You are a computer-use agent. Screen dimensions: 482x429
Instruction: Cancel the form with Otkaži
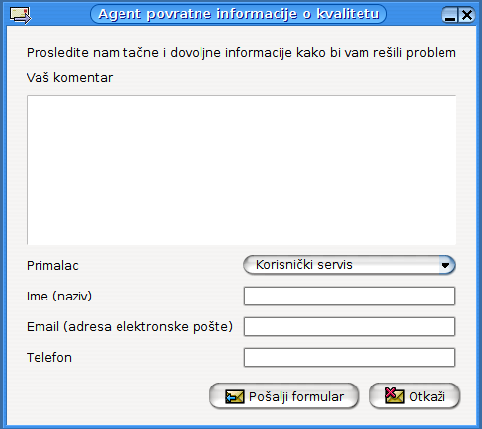(x=415, y=396)
